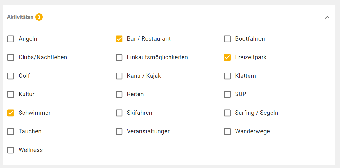
Task: Deselect the Freizeitpark checkbox
Action: pyautogui.click(x=227, y=57)
